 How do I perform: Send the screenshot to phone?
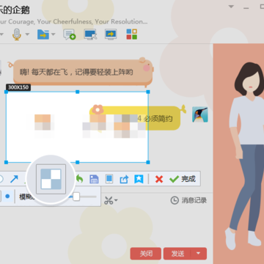109,179
